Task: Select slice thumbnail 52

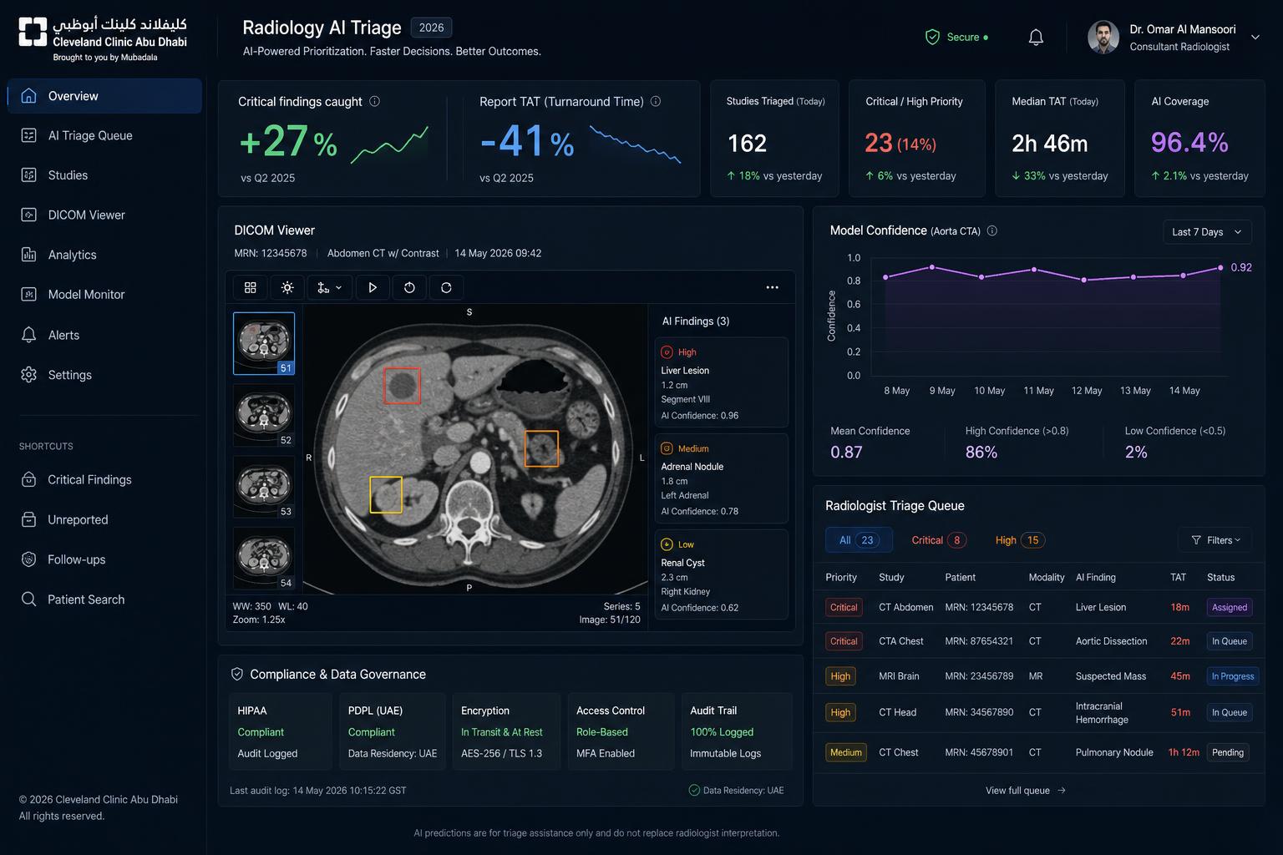Action: pos(264,415)
